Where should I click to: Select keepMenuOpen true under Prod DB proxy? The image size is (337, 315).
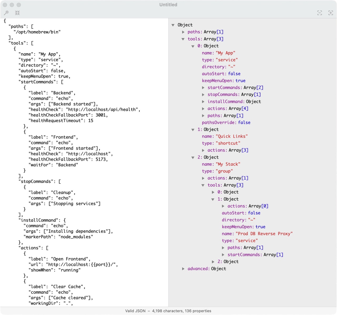click(244, 227)
